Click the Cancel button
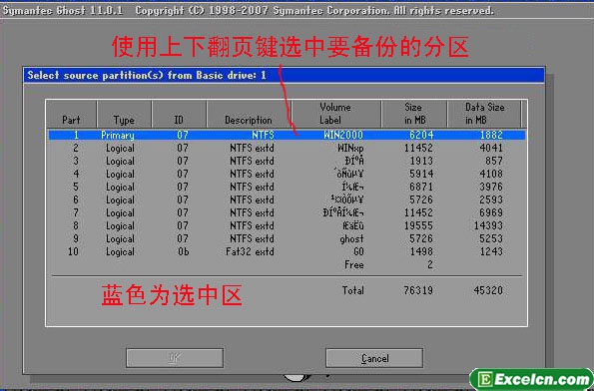 click(x=374, y=358)
